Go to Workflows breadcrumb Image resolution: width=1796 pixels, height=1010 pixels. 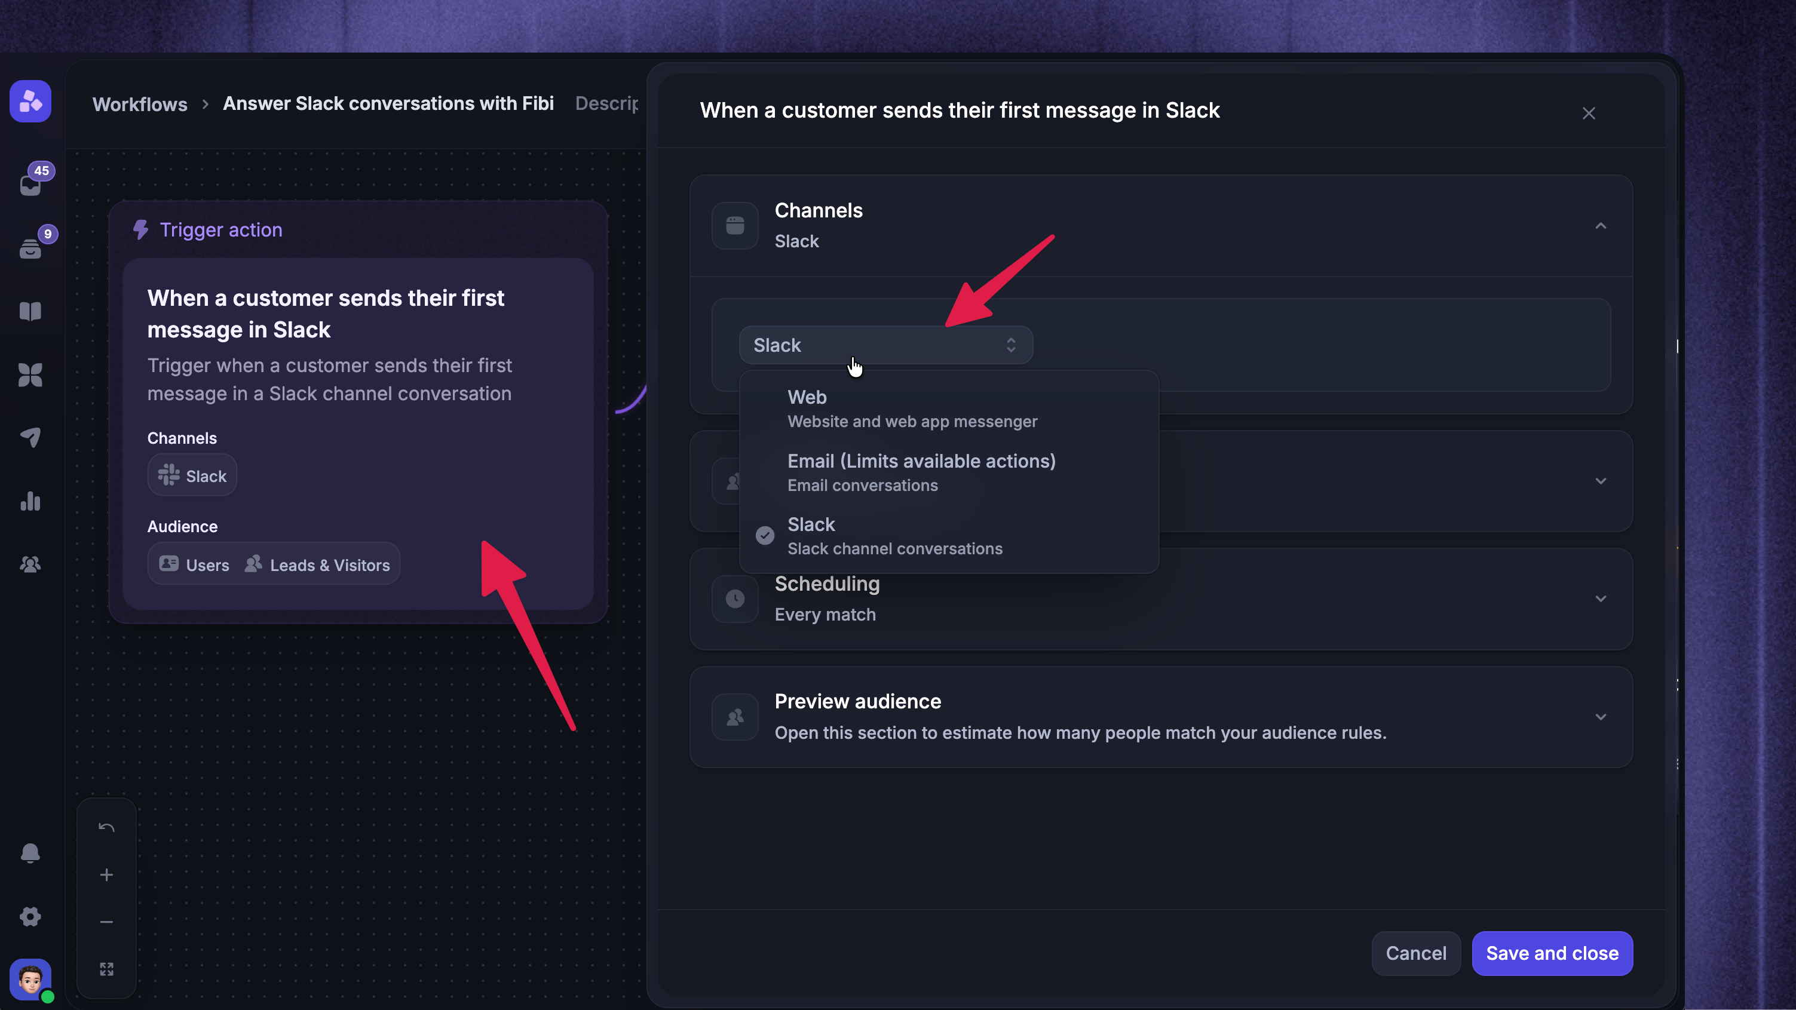pyautogui.click(x=140, y=104)
